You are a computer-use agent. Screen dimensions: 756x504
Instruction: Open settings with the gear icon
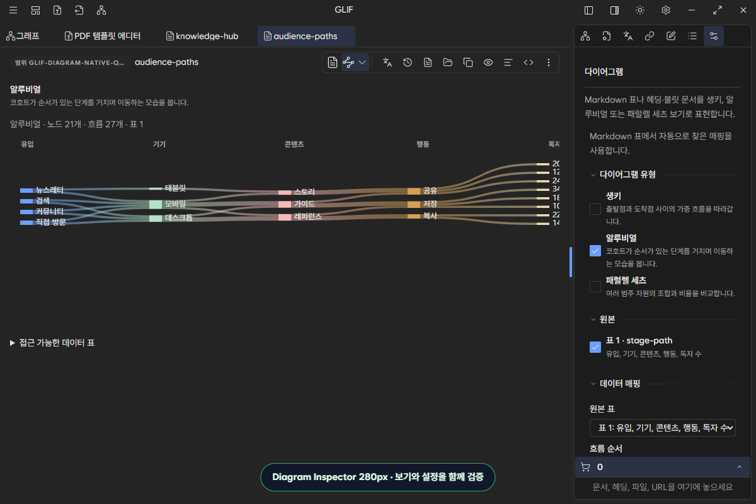click(666, 10)
